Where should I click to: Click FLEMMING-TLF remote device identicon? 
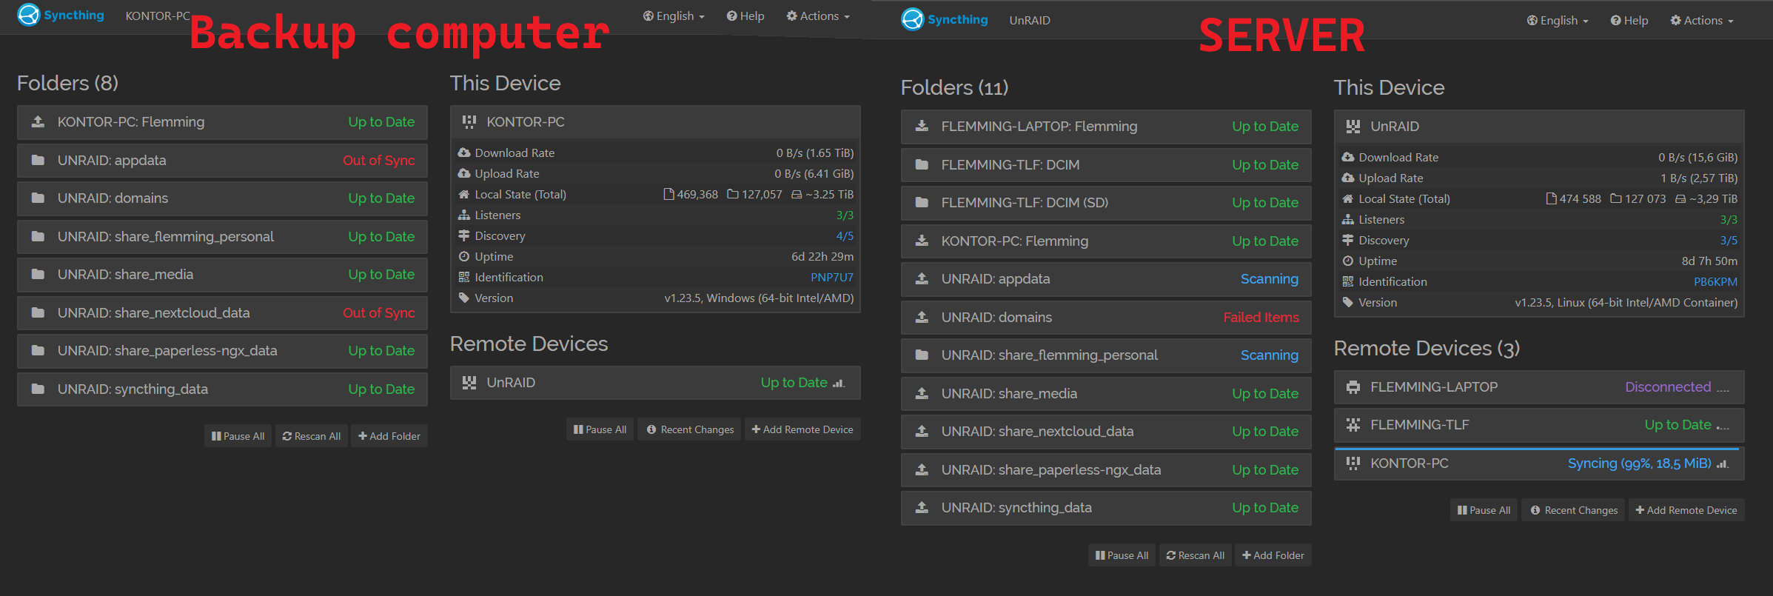click(x=1353, y=425)
